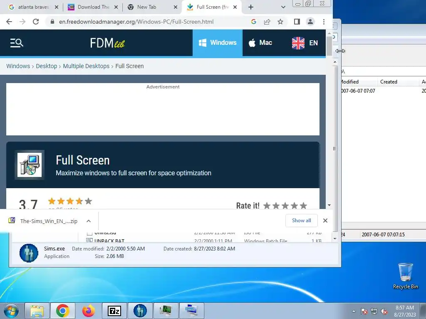This screenshot has width=426, height=319.
Task: Close the New Tab tab
Action: pos(176,7)
